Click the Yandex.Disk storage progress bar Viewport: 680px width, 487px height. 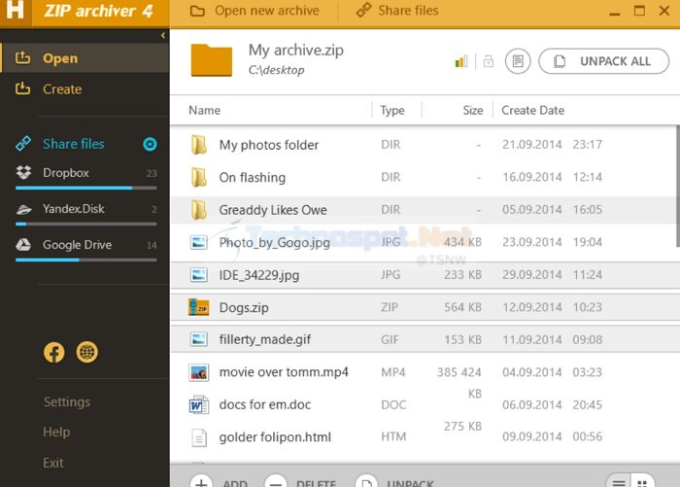click(85, 224)
